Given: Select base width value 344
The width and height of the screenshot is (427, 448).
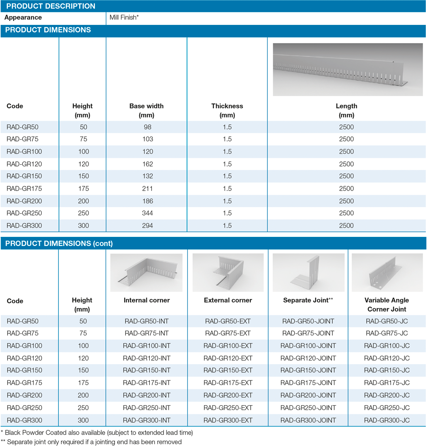Looking at the screenshot, I should pyautogui.click(x=147, y=213).
